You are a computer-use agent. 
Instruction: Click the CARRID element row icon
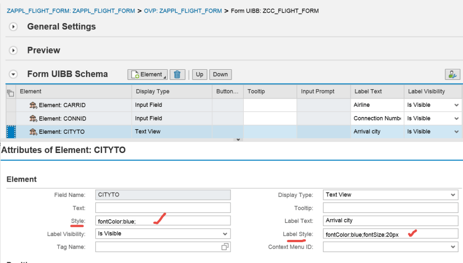[33, 105]
